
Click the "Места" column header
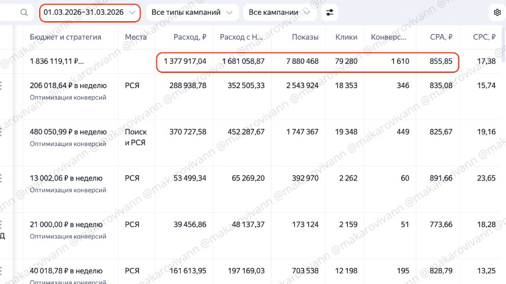coord(136,37)
